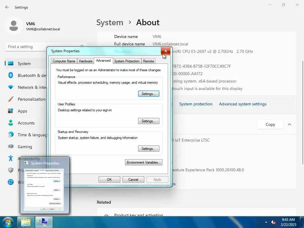Click the System Properties preview thumbnail
Screen dimensions: 304x228
click(45, 186)
